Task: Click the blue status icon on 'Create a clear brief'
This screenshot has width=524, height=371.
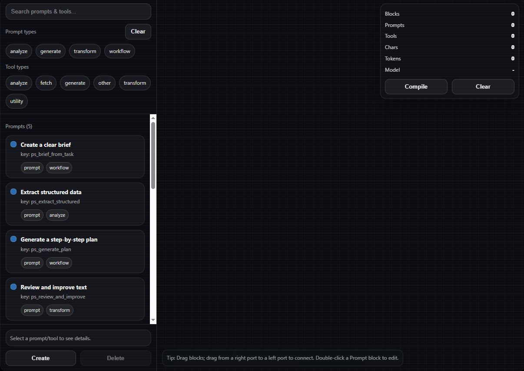Action: (x=13, y=144)
